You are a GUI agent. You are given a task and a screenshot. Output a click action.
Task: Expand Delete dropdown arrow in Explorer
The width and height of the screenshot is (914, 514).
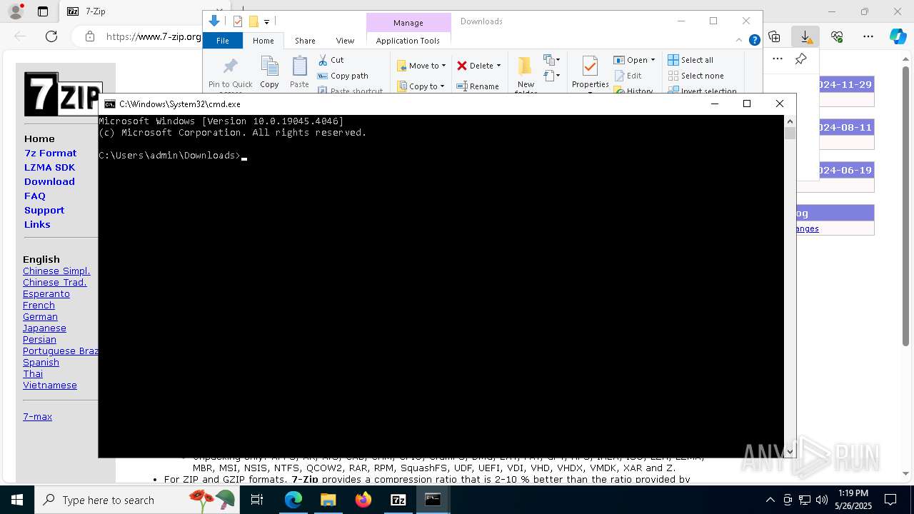pos(498,66)
